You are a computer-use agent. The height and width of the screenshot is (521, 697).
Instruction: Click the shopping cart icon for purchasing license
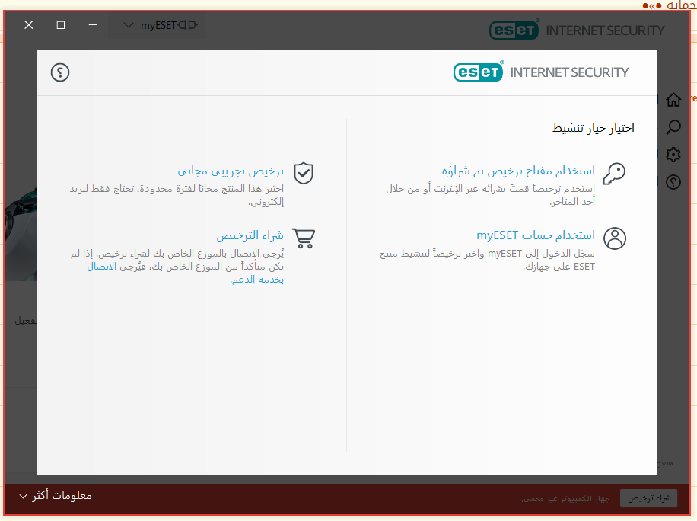304,238
